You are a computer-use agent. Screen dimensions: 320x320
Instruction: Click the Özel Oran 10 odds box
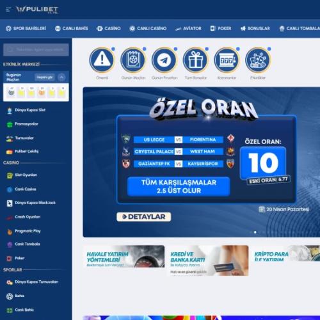(263, 163)
